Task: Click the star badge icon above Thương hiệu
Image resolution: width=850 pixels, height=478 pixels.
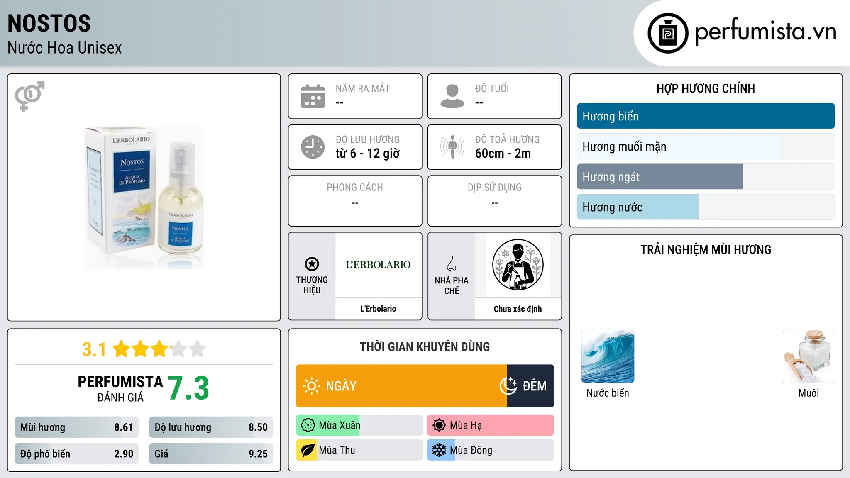Action: [312, 264]
